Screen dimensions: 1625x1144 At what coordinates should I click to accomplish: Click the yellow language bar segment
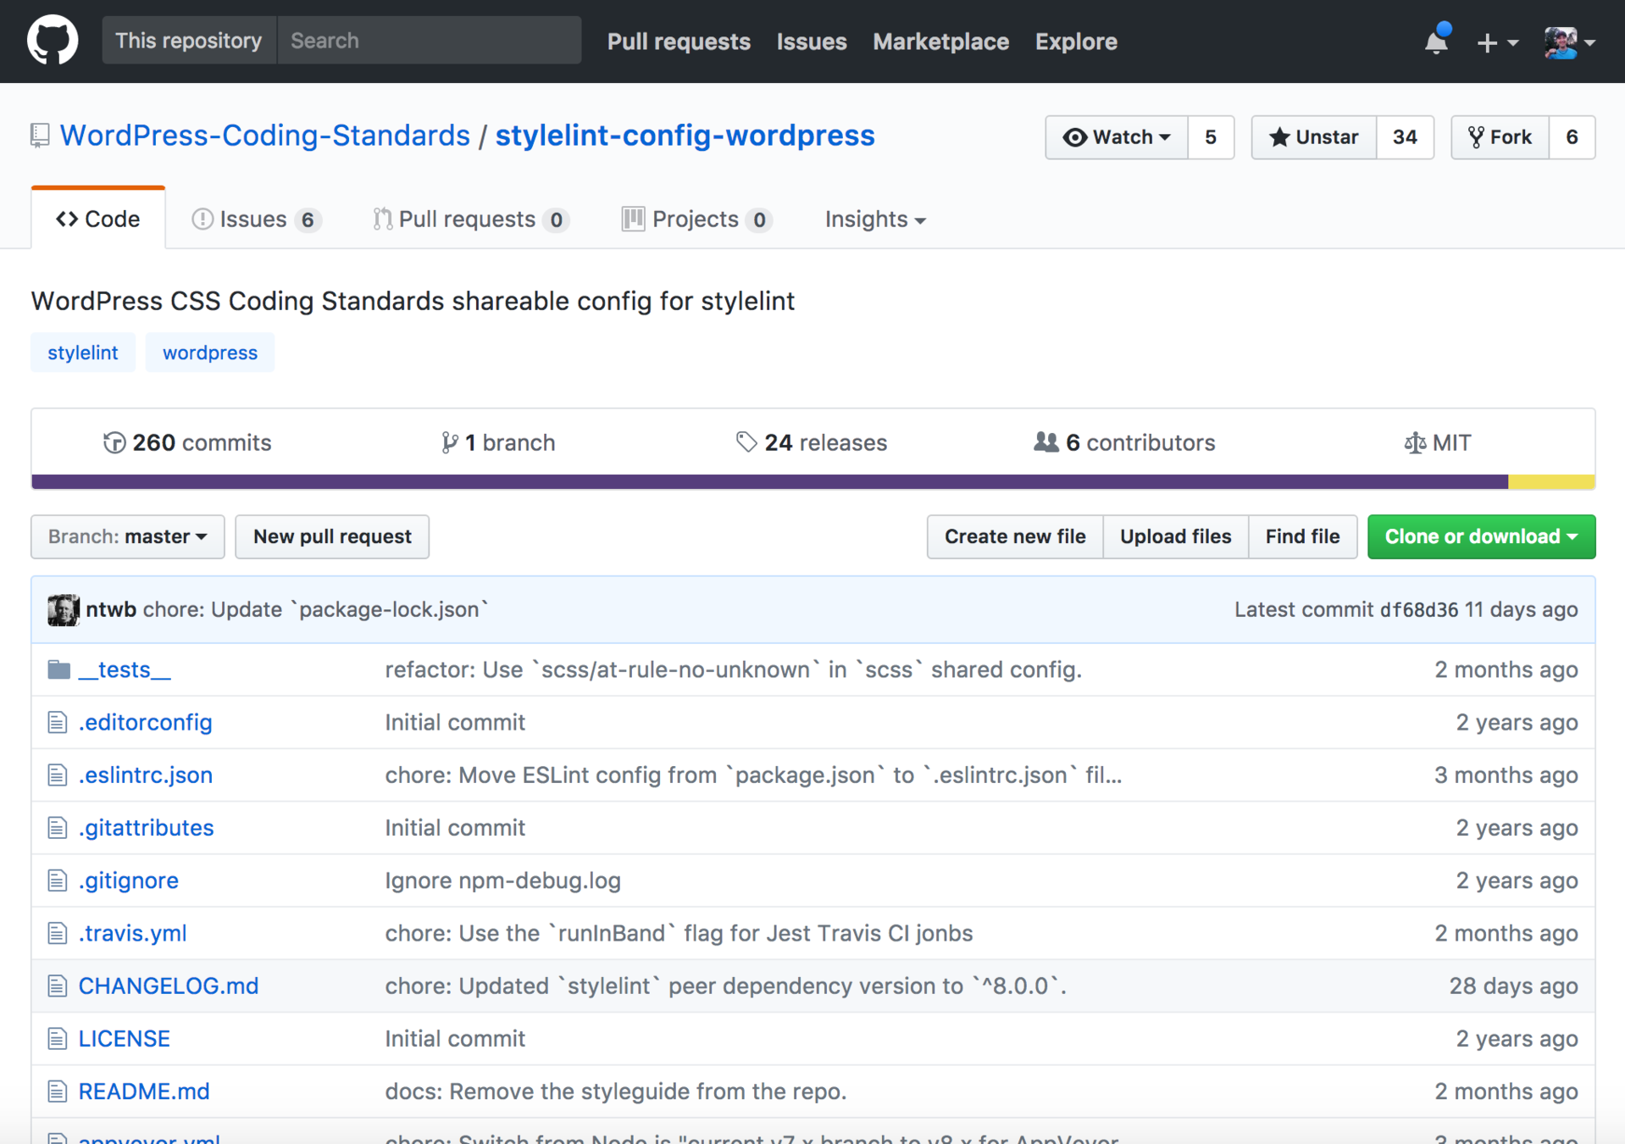coord(1551,481)
